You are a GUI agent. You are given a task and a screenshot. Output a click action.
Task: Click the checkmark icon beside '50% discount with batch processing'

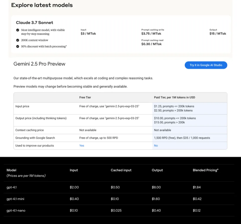pos(18,46)
